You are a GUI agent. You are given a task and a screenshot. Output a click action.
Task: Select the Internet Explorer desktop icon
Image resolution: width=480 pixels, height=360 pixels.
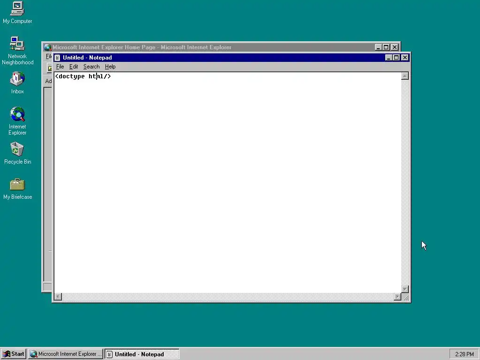tap(17, 120)
